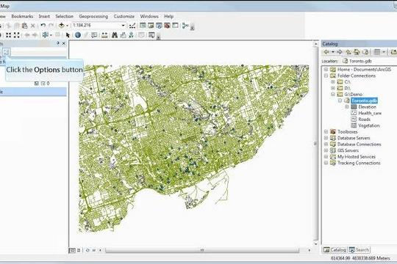This screenshot has height=264, width=397.
Task: Click the Create Viewer Window icon
Action: pos(151,35)
